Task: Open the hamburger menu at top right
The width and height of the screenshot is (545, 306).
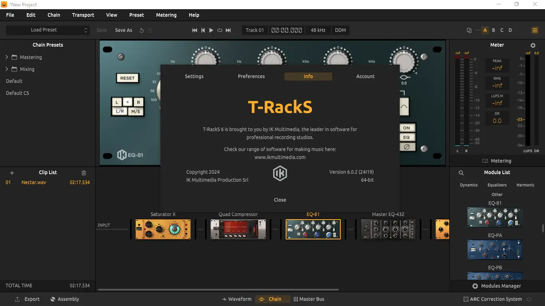Action: click(535, 30)
